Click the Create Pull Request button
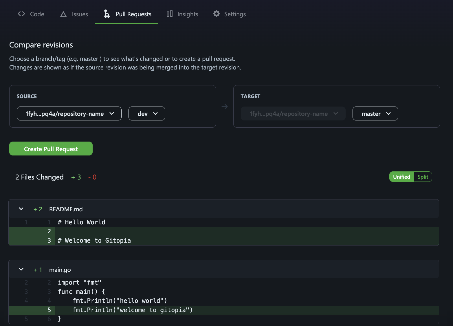Image resolution: width=453 pixels, height=326 pixels. (x=51, y=149)
